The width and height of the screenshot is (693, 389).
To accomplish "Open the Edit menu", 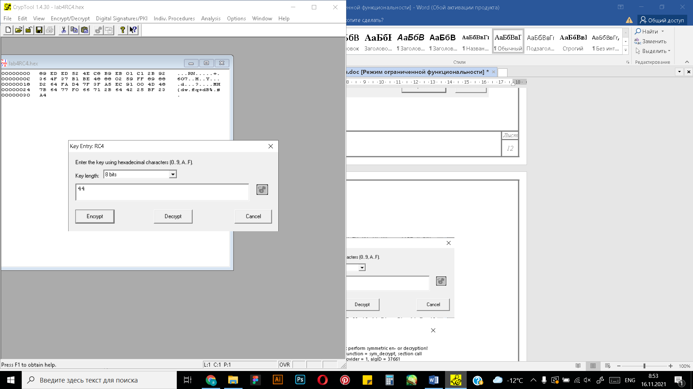I will (x=22, y=18).
